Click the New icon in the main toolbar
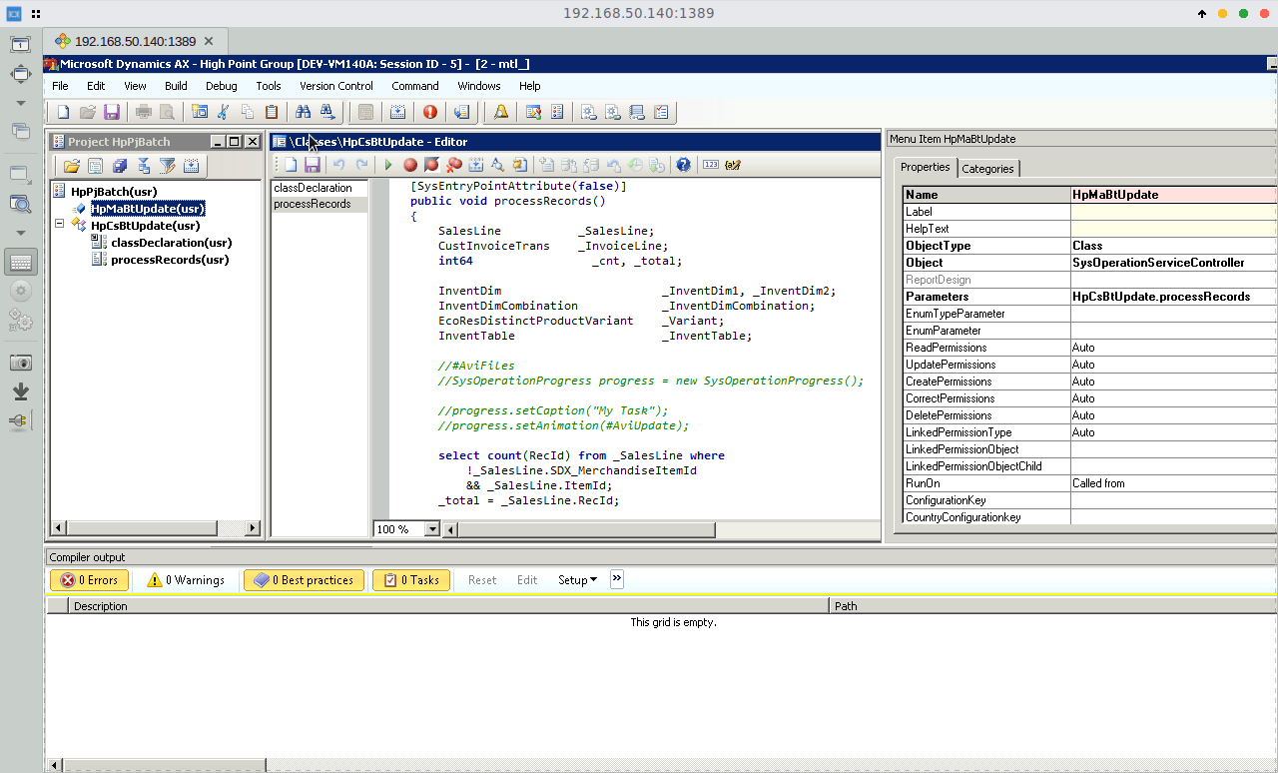 point(63,112)
